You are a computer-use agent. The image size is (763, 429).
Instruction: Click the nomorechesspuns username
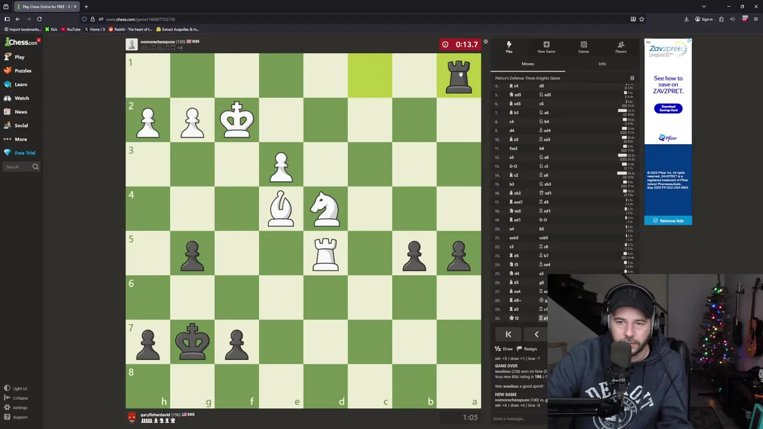[158, 42]
